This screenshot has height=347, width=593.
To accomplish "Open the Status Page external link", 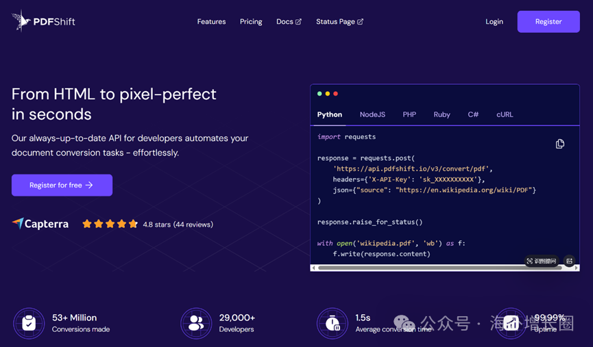I will click(x=339, y=21).
